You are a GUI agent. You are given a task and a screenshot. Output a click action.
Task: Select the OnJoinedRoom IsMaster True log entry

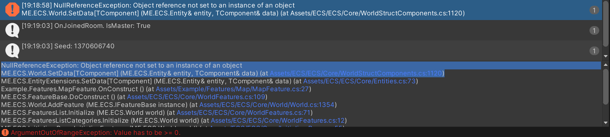click(x=301, y=30)
